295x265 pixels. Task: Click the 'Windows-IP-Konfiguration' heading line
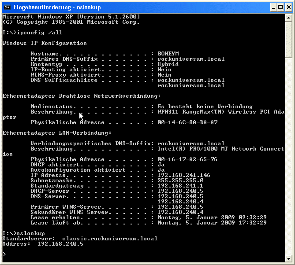pyautogui.click(x=45, y=43)
